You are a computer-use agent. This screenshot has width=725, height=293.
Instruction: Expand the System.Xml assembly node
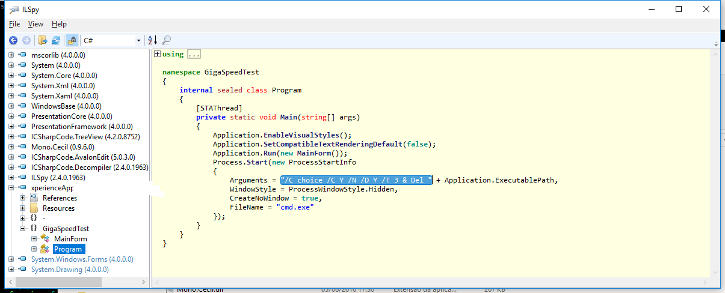[x=11, y=86]
